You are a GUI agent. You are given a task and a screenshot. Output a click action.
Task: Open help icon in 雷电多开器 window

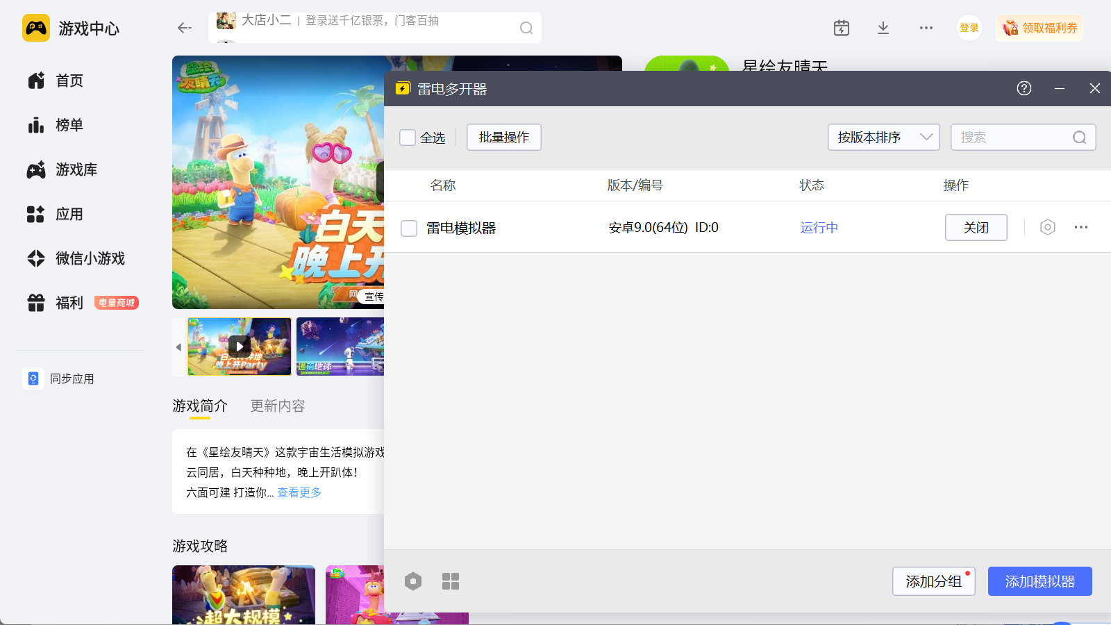point(1024,88)
